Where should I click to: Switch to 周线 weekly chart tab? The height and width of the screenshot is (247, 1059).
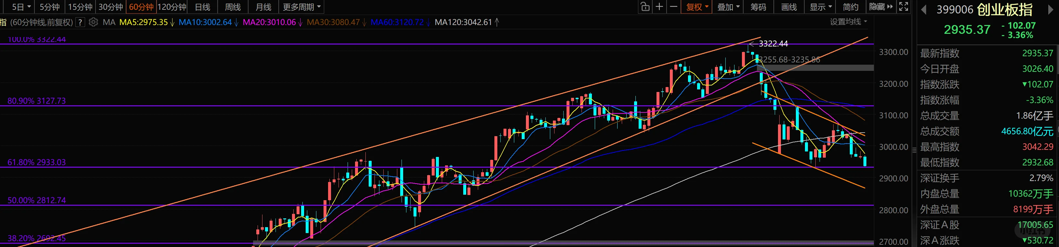(x=233, y=7)
